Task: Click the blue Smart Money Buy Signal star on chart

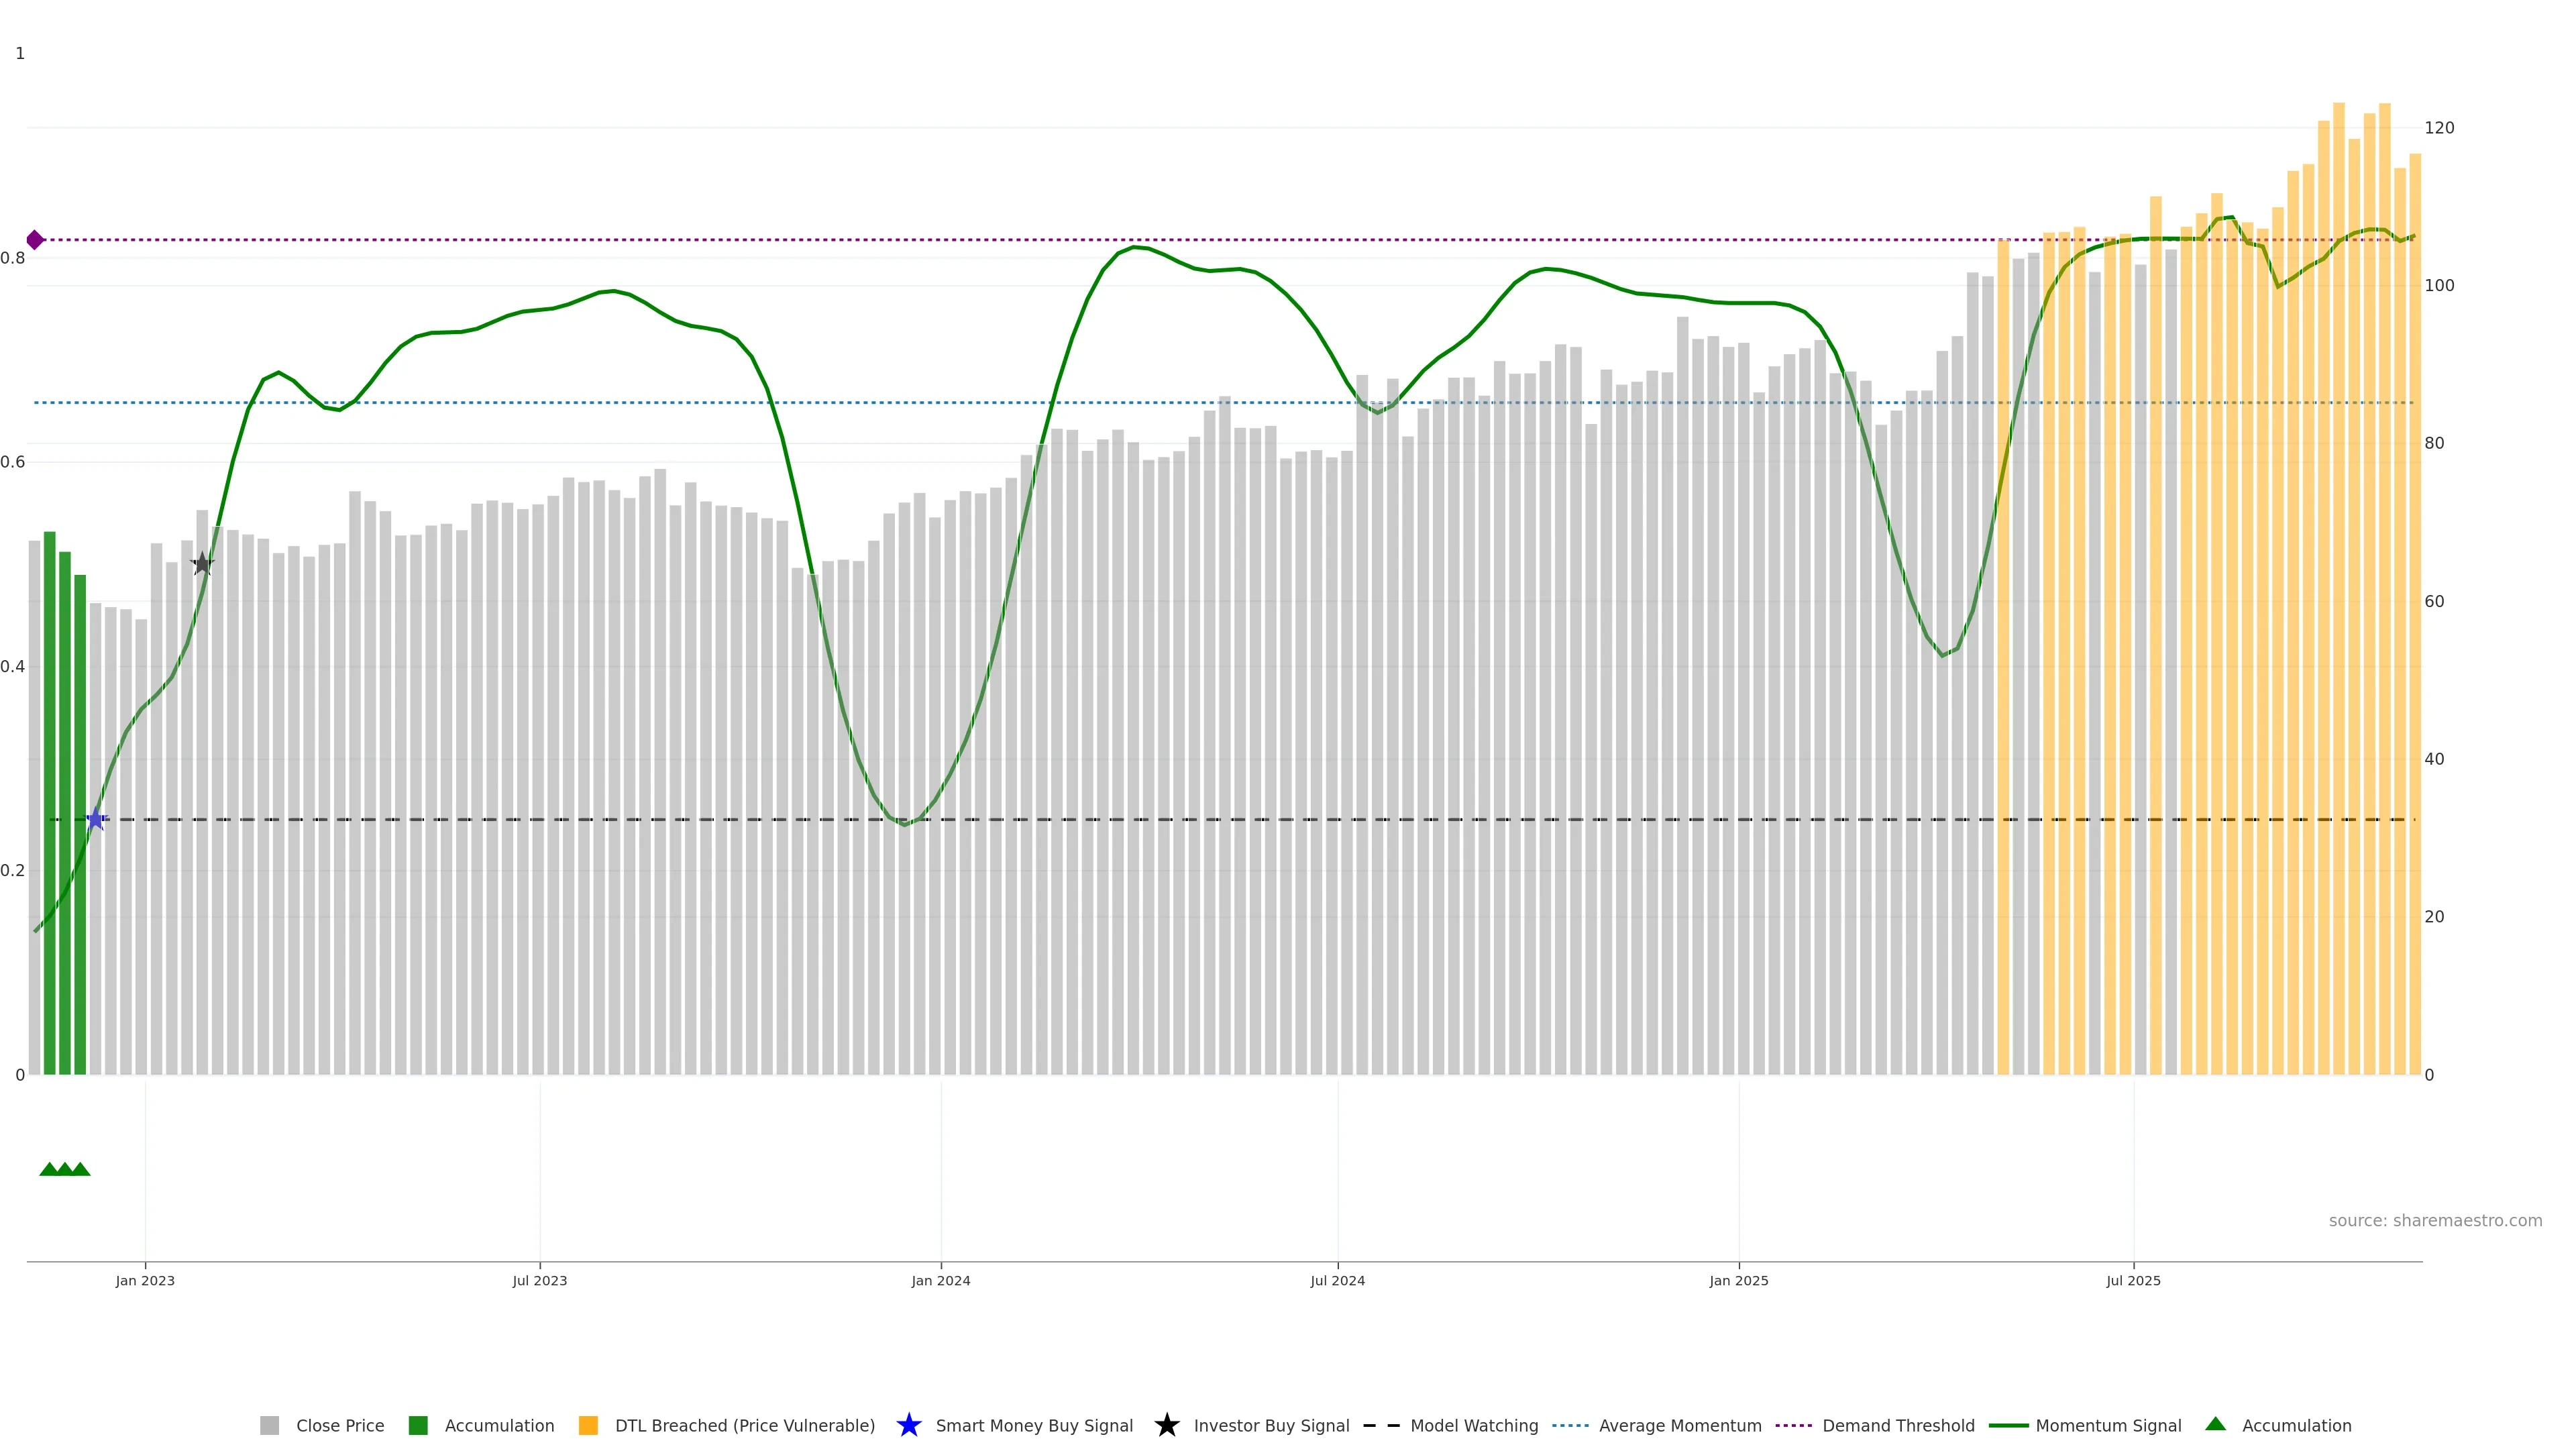Action: click(x=96, y=819)
